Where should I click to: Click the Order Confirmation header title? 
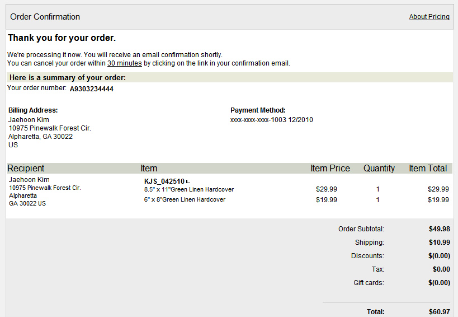click(45, 17)
